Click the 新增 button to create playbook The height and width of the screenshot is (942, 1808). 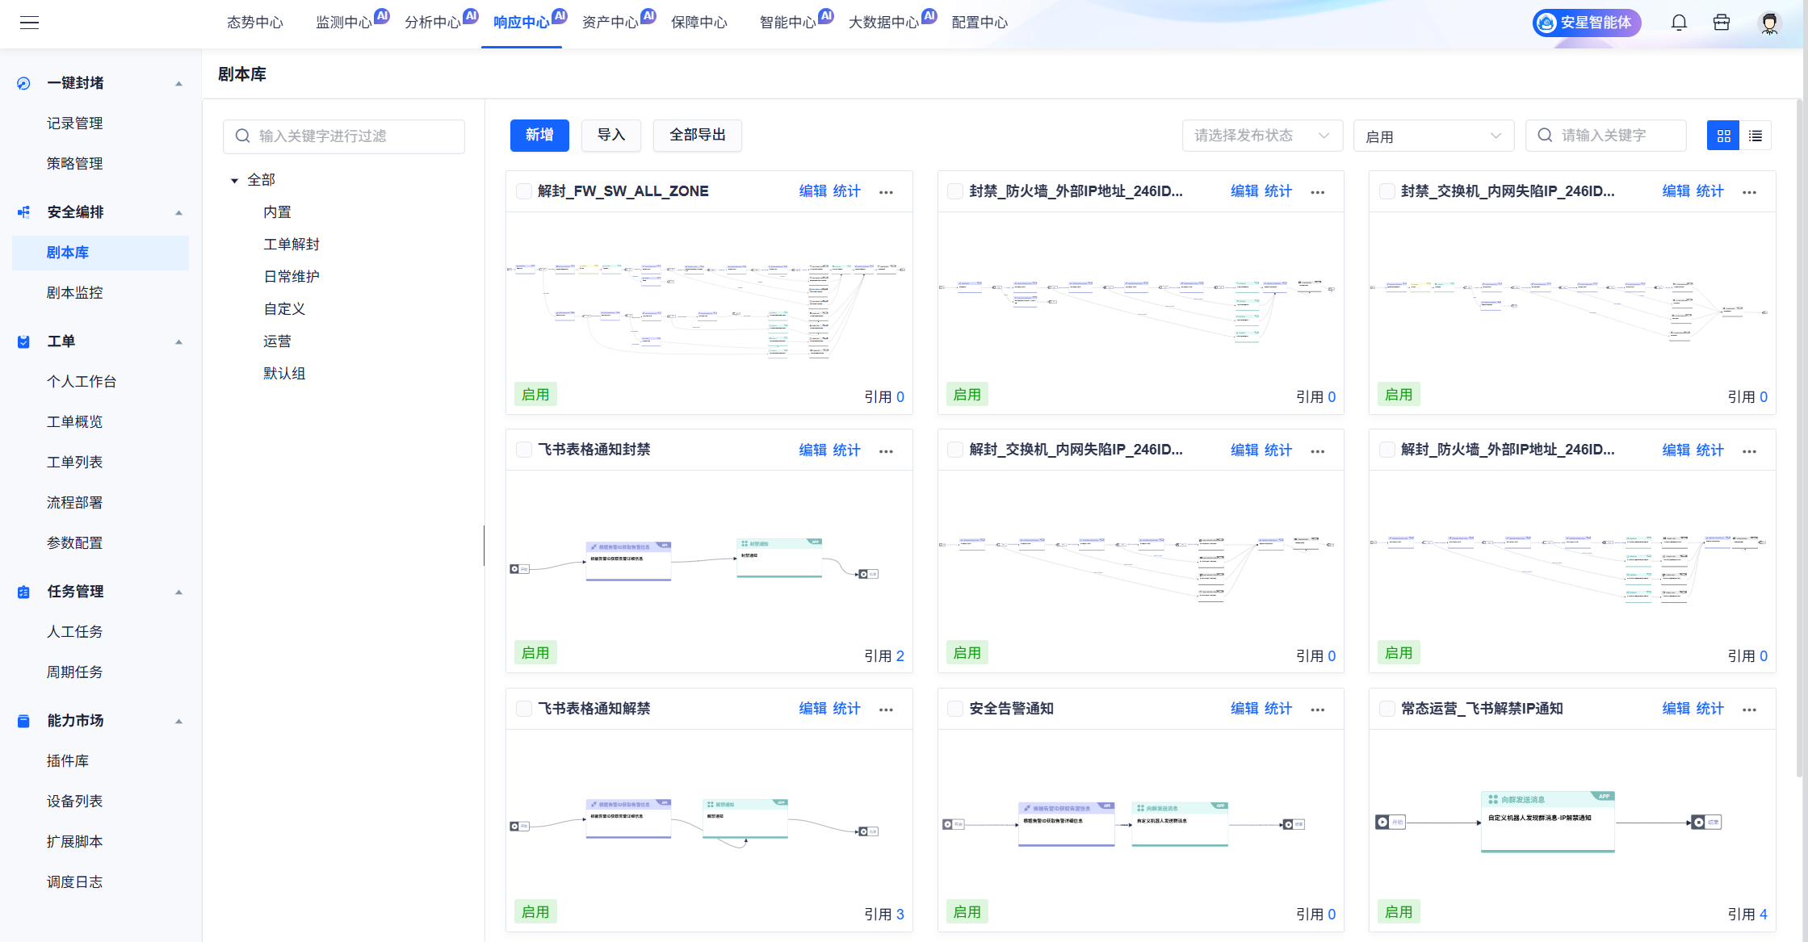[539, 136]
